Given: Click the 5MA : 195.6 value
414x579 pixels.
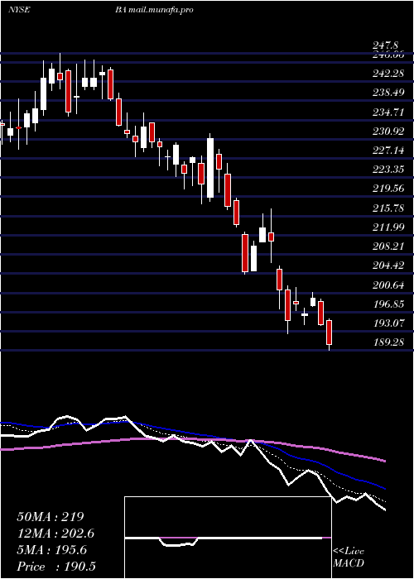Looking at the screenshot, I should (51, 551).
